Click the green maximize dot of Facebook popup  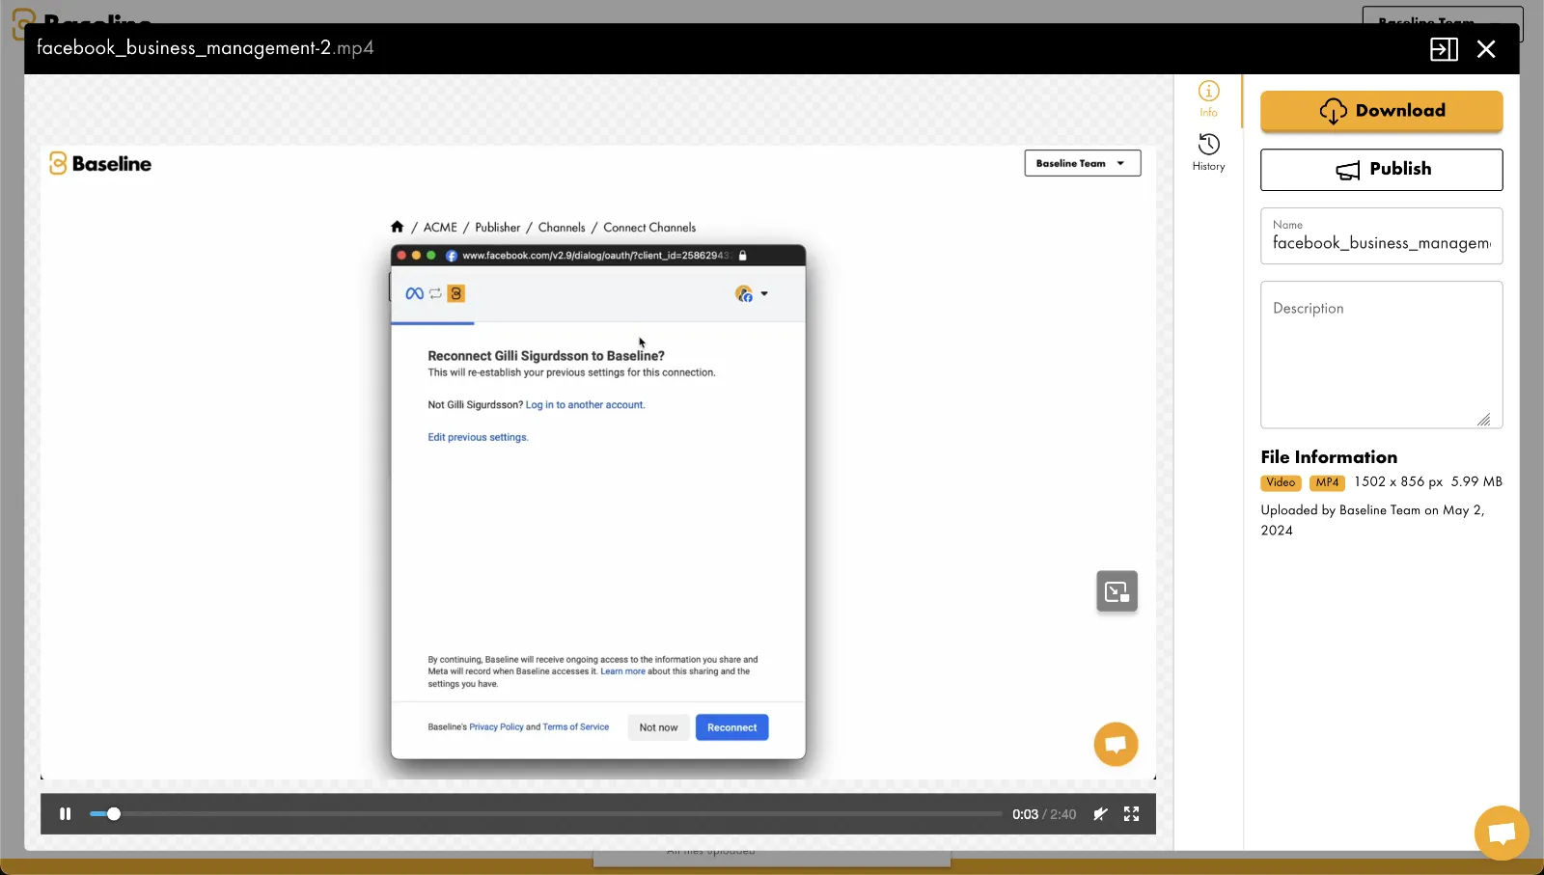[431, 256]
